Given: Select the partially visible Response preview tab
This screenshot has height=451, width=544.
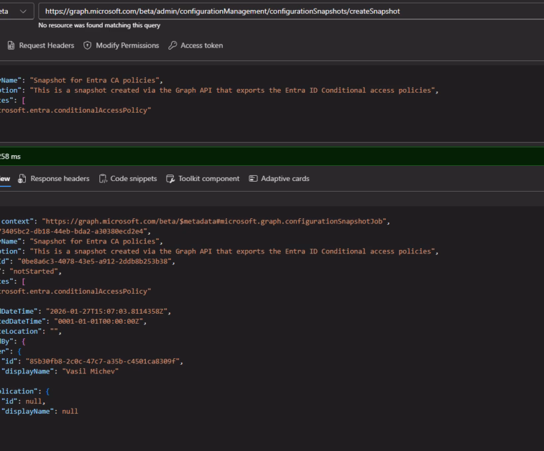Looking at the screenshot, I should pyautogui.click(x=5, y=178).
